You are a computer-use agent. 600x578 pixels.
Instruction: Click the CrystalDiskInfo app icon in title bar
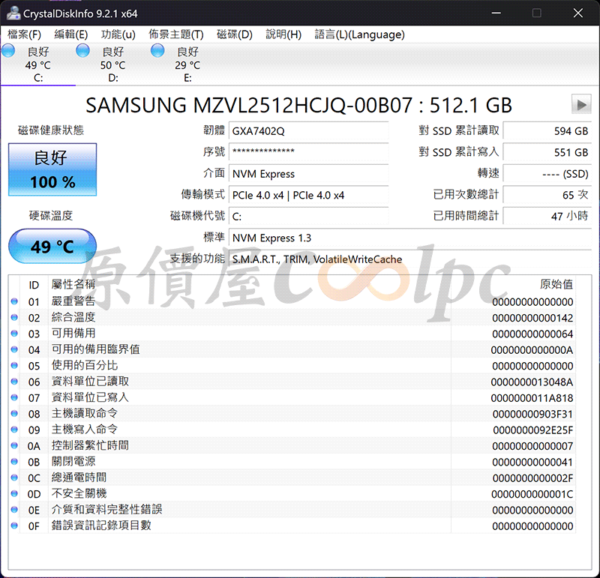tap(13, 13)
